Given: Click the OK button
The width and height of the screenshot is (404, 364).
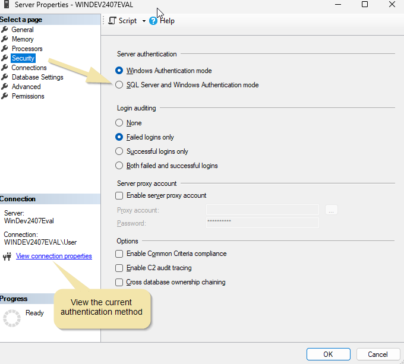Looking at the screenshot, I should tap(328, 354).
